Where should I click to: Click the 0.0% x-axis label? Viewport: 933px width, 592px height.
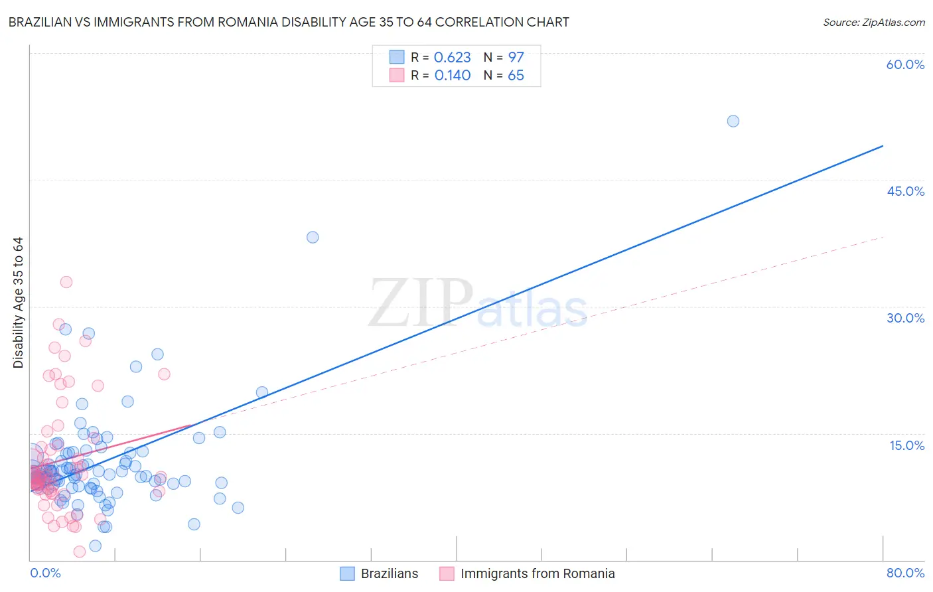coord(45,573)
